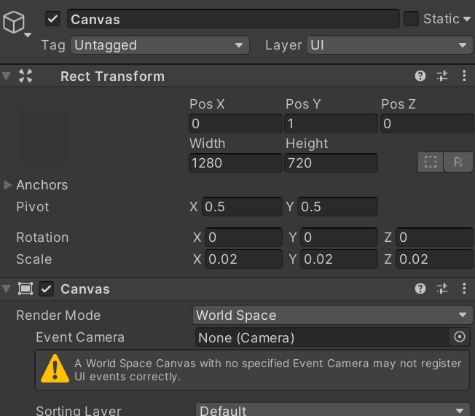Open Canvas component more options menu
Image resolution: width=475 pixels, height=416 pixels.
tap(464, 289)
